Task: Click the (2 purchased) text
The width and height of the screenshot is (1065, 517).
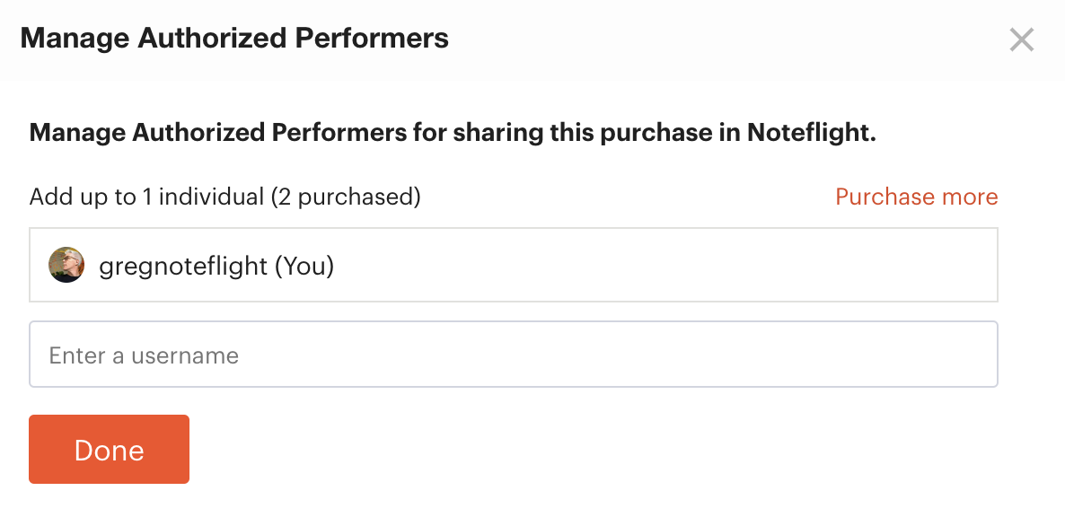Action: click(346, 197)
